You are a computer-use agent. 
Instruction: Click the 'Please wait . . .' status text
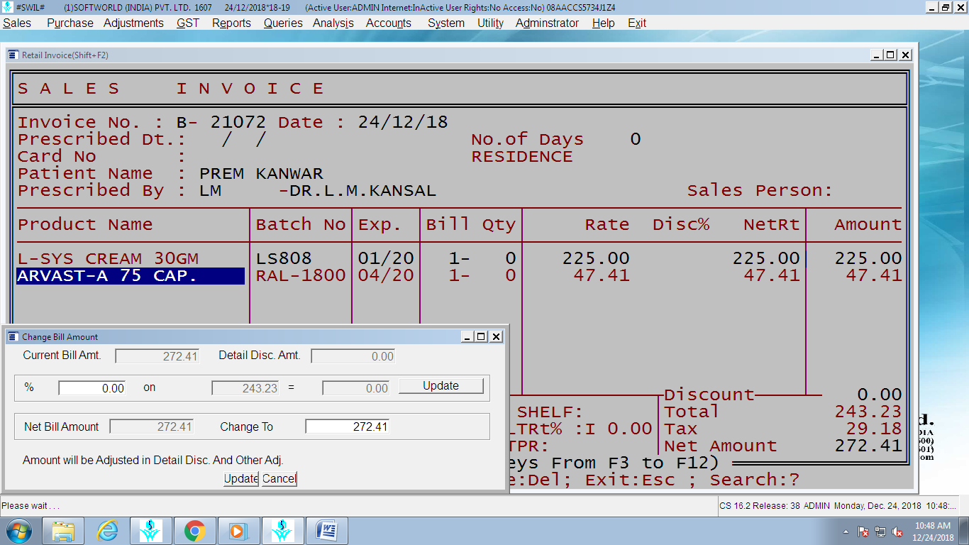pyautogui.click(x=31, y=506)
